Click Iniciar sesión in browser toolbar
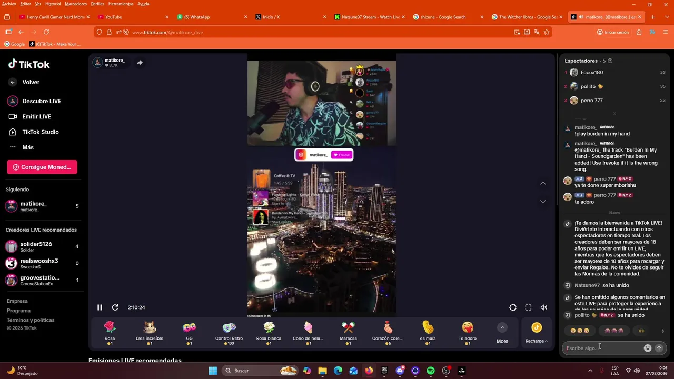 (613, 32)
